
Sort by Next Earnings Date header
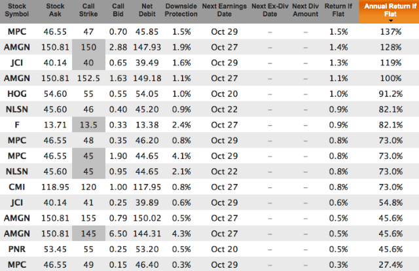[x=224, y=10]
